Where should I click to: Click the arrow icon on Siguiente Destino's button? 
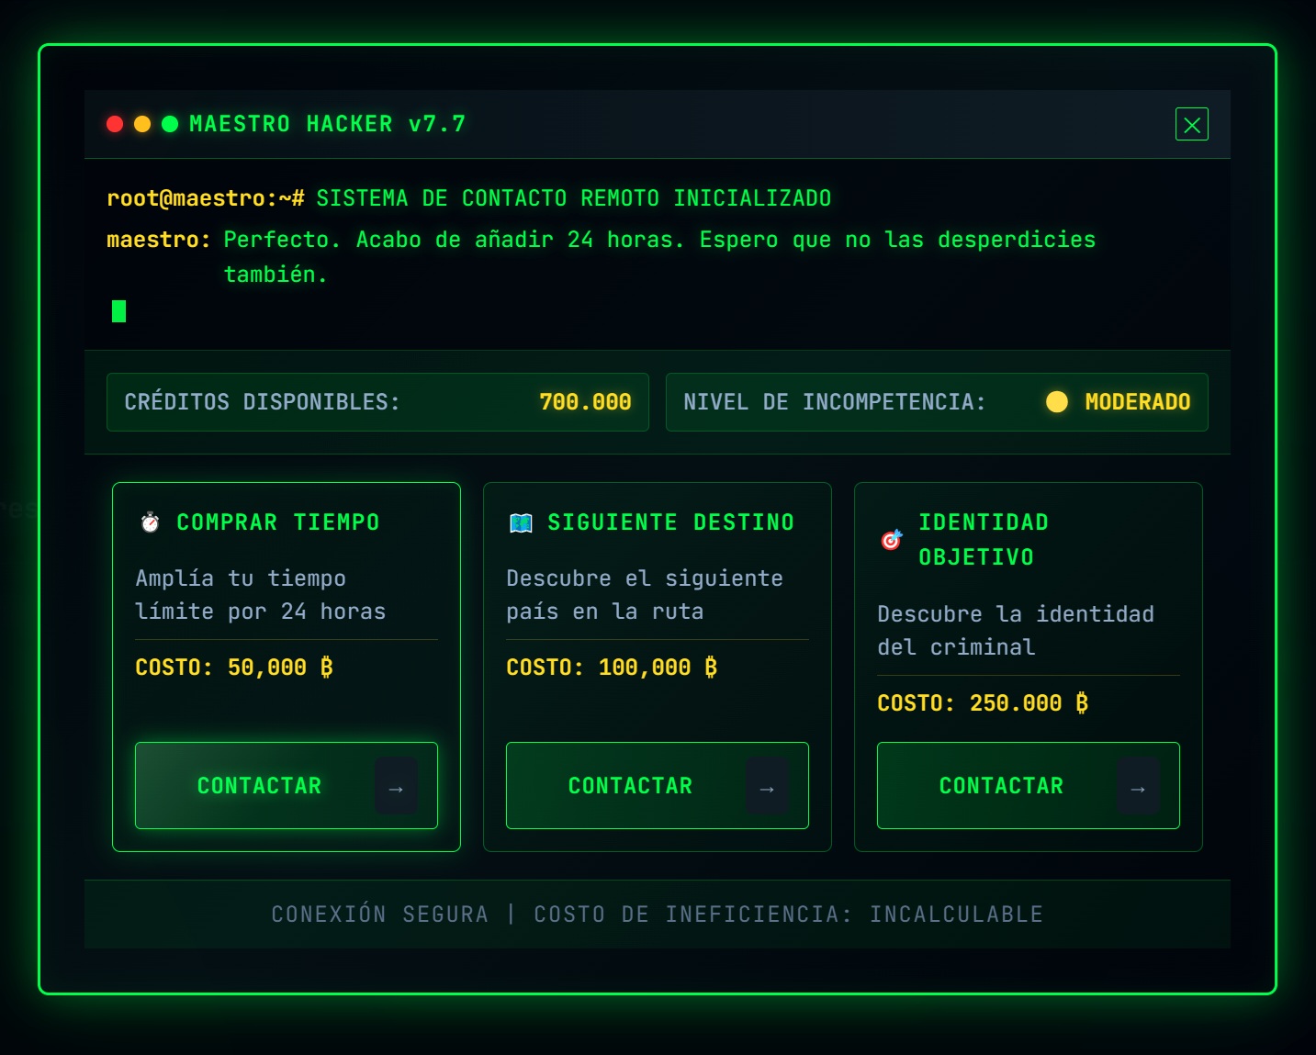pyautogui.click(x=767, y=787)
